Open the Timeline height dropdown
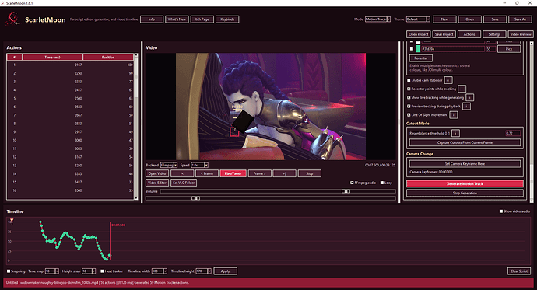 point(209,271)
